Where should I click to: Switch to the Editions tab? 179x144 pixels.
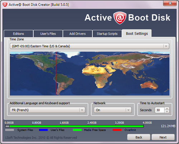(x=19, y=34)
